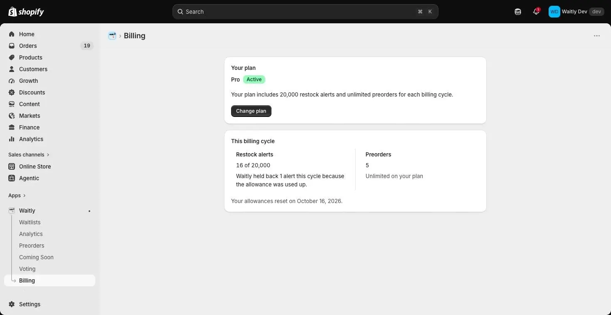The height and width of the screenshot is (315, 611).
Task: Click the Markets globe icon
Action: 12,116
